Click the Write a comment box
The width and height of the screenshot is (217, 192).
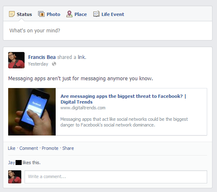tap(116, 177)
